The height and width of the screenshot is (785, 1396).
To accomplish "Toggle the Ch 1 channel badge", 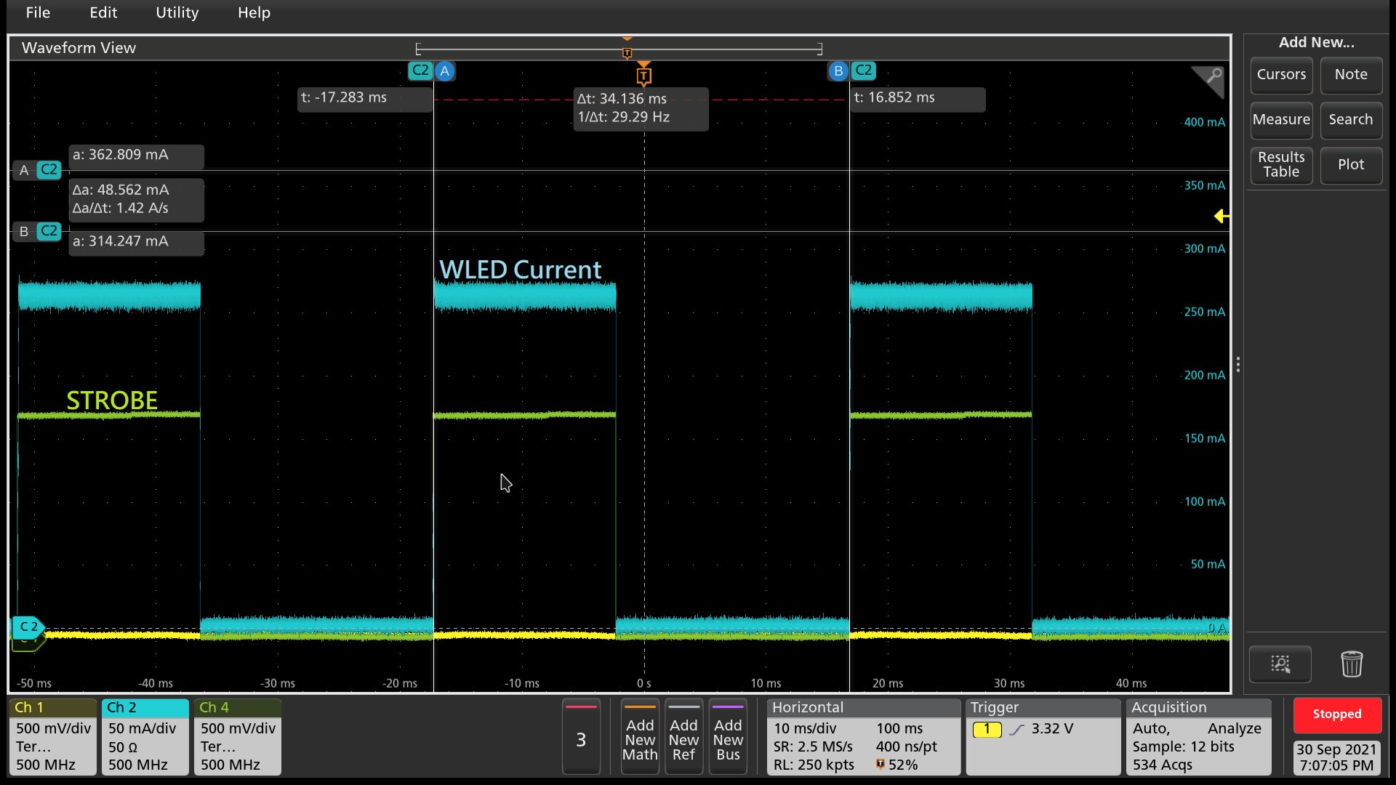I will [x=52, y=736].
